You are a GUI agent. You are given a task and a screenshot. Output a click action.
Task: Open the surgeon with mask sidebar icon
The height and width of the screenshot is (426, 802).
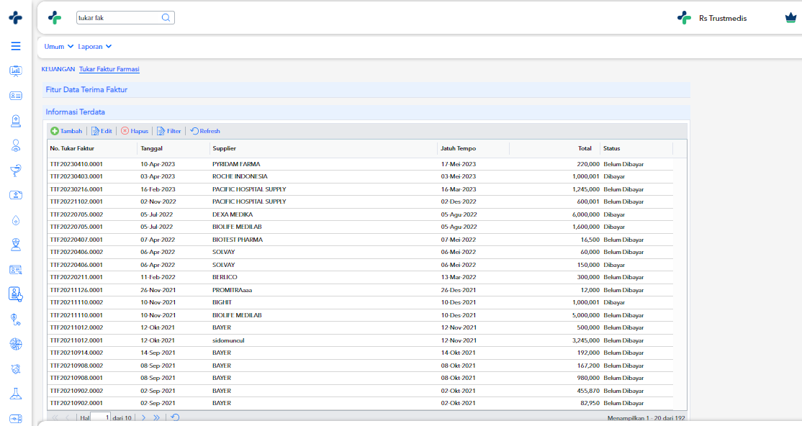point(16,245)
